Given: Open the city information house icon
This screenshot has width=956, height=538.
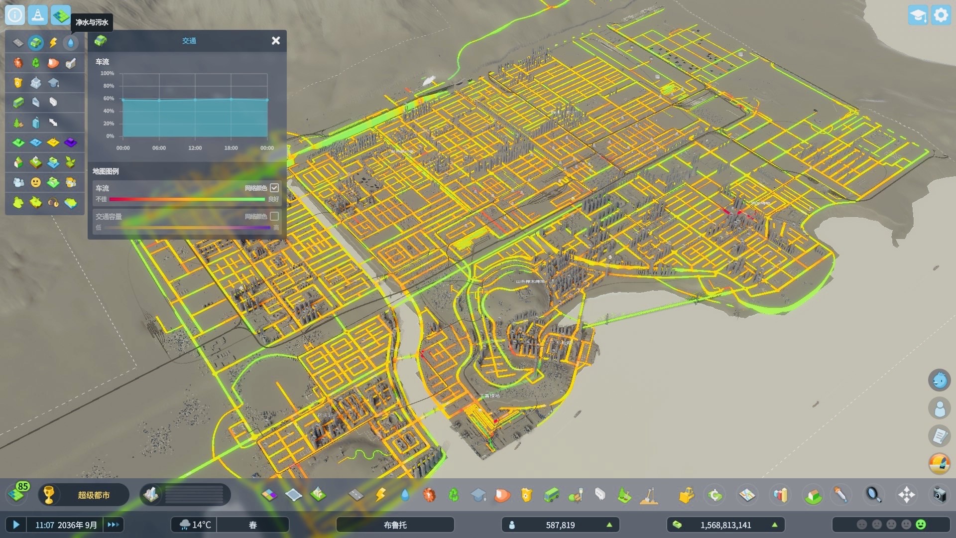Looking at the screenshot, I should (x=813, y=495).
